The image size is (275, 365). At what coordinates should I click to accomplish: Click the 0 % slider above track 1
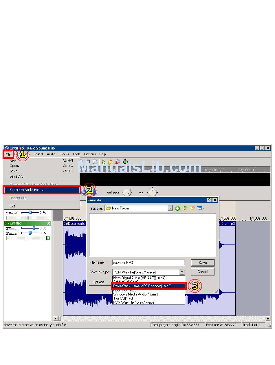tap(30, 213)
